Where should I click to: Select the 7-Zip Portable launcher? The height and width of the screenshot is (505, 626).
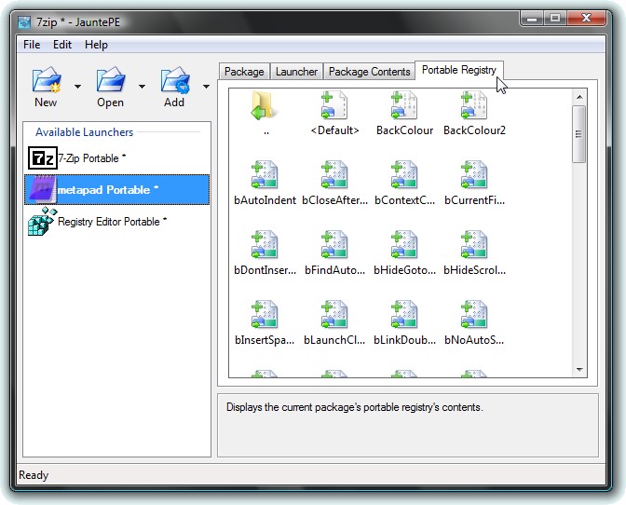tap(91, 158)
